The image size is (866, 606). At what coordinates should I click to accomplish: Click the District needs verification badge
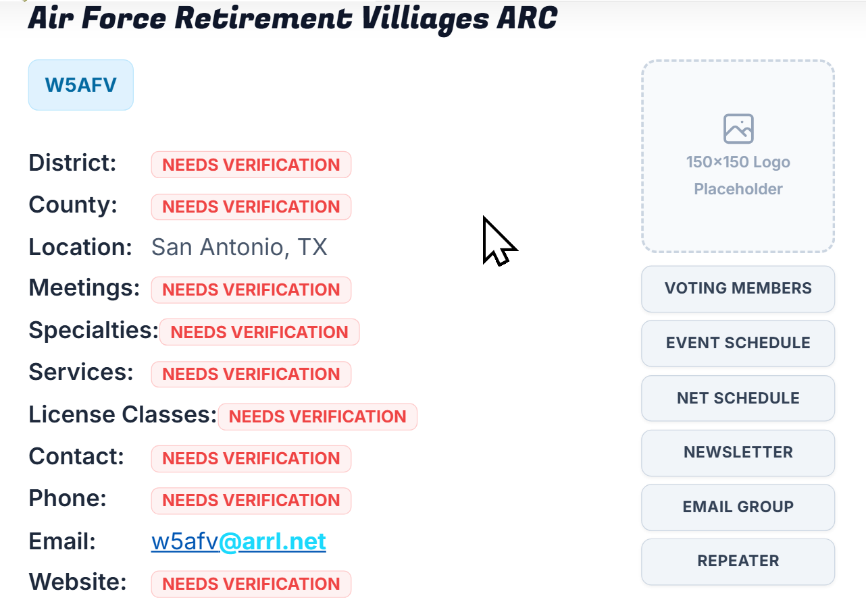251,165
